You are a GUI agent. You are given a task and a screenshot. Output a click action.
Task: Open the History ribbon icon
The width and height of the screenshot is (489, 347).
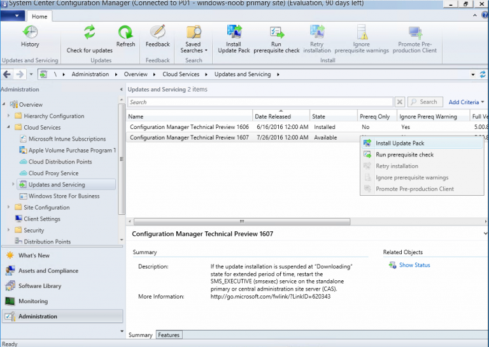(x=30, y=32)
